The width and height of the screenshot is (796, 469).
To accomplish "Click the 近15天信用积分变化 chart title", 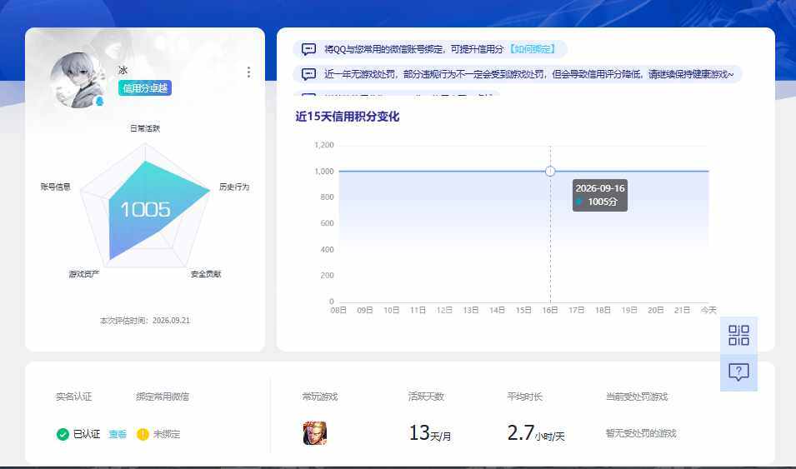I will 348,117.
